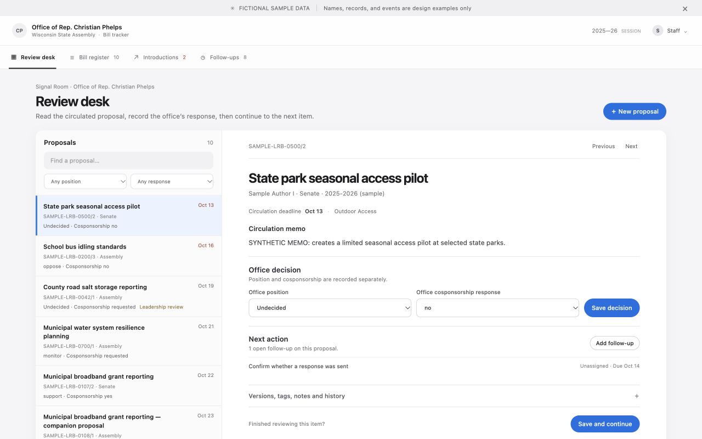Select County road salt storage reporting proposal
The image size is (702, 439).
pos(129,296)
